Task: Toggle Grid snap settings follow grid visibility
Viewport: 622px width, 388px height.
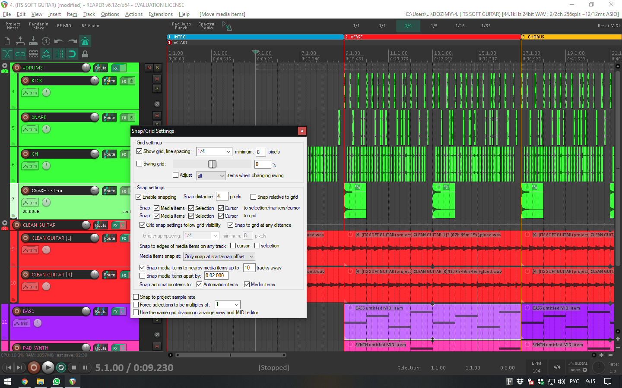Action: tap(142, 225)
